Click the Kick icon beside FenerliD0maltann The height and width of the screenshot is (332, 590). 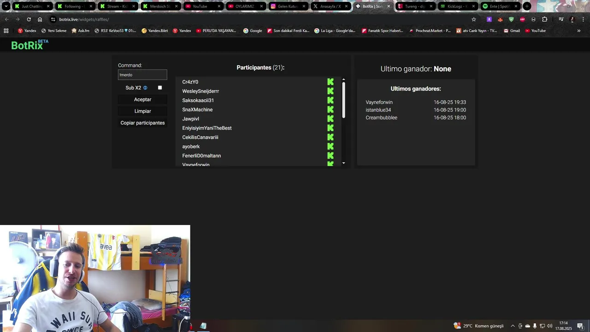tap(330, 155)
